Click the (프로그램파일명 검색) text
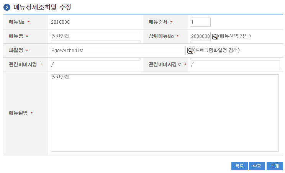This screenshot has width=285, height=173. [216, 51]
